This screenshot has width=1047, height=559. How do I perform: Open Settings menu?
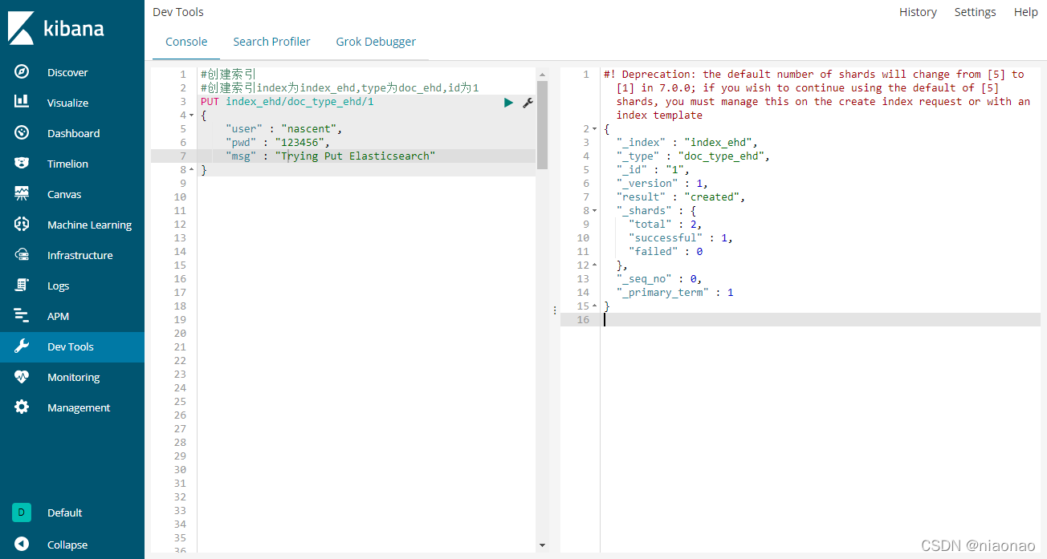[x=975, y=12]
